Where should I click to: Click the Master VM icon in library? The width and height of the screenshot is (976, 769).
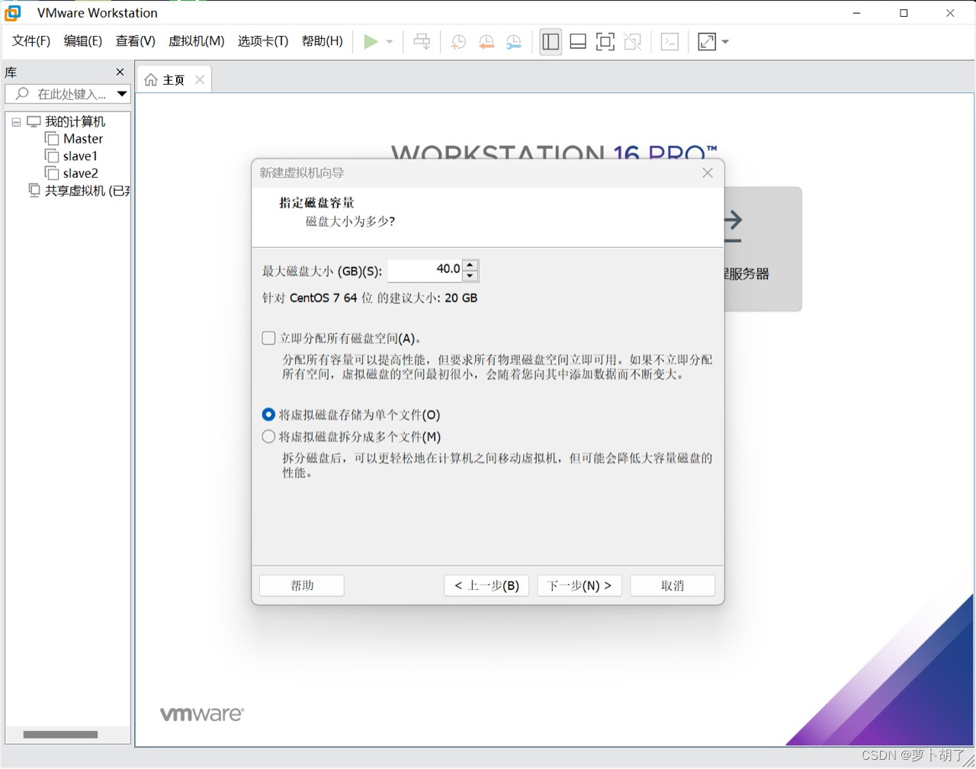(52, 139)
